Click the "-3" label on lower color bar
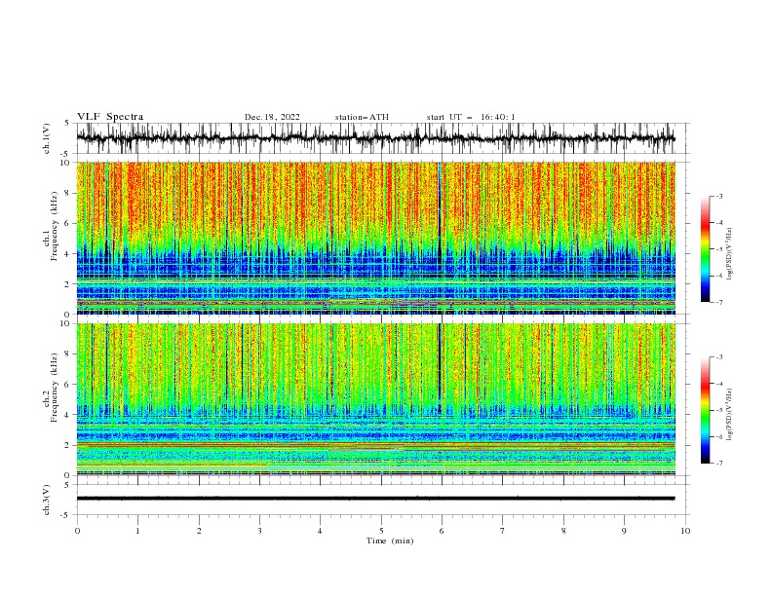772x596 pixels. tap(718, 357)
